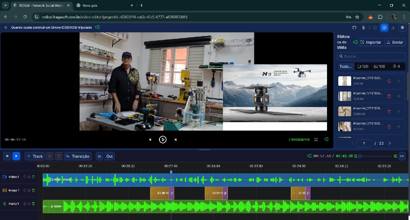Click the microphone record icon in top toolbar

pyautogui.click(x=364, y=27)
